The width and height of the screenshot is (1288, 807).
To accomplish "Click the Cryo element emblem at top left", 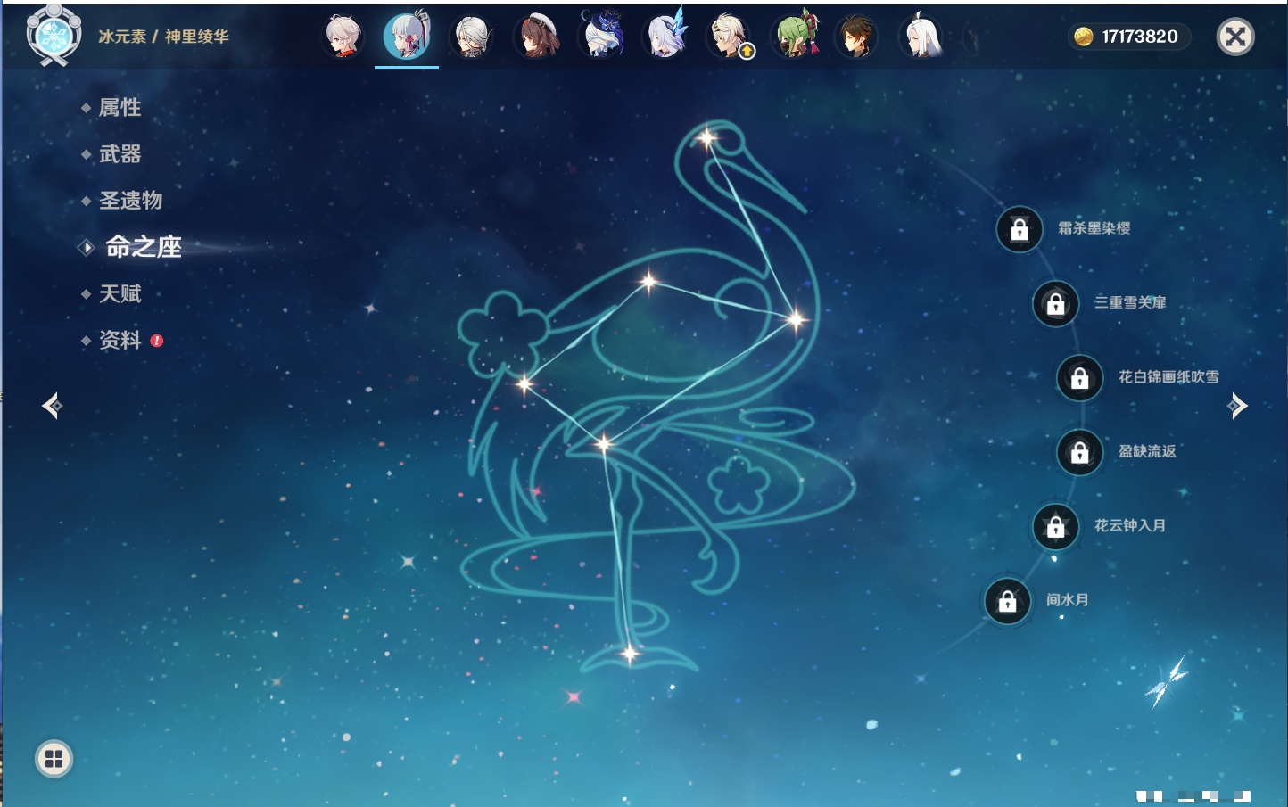I will [x=54, y=37].
